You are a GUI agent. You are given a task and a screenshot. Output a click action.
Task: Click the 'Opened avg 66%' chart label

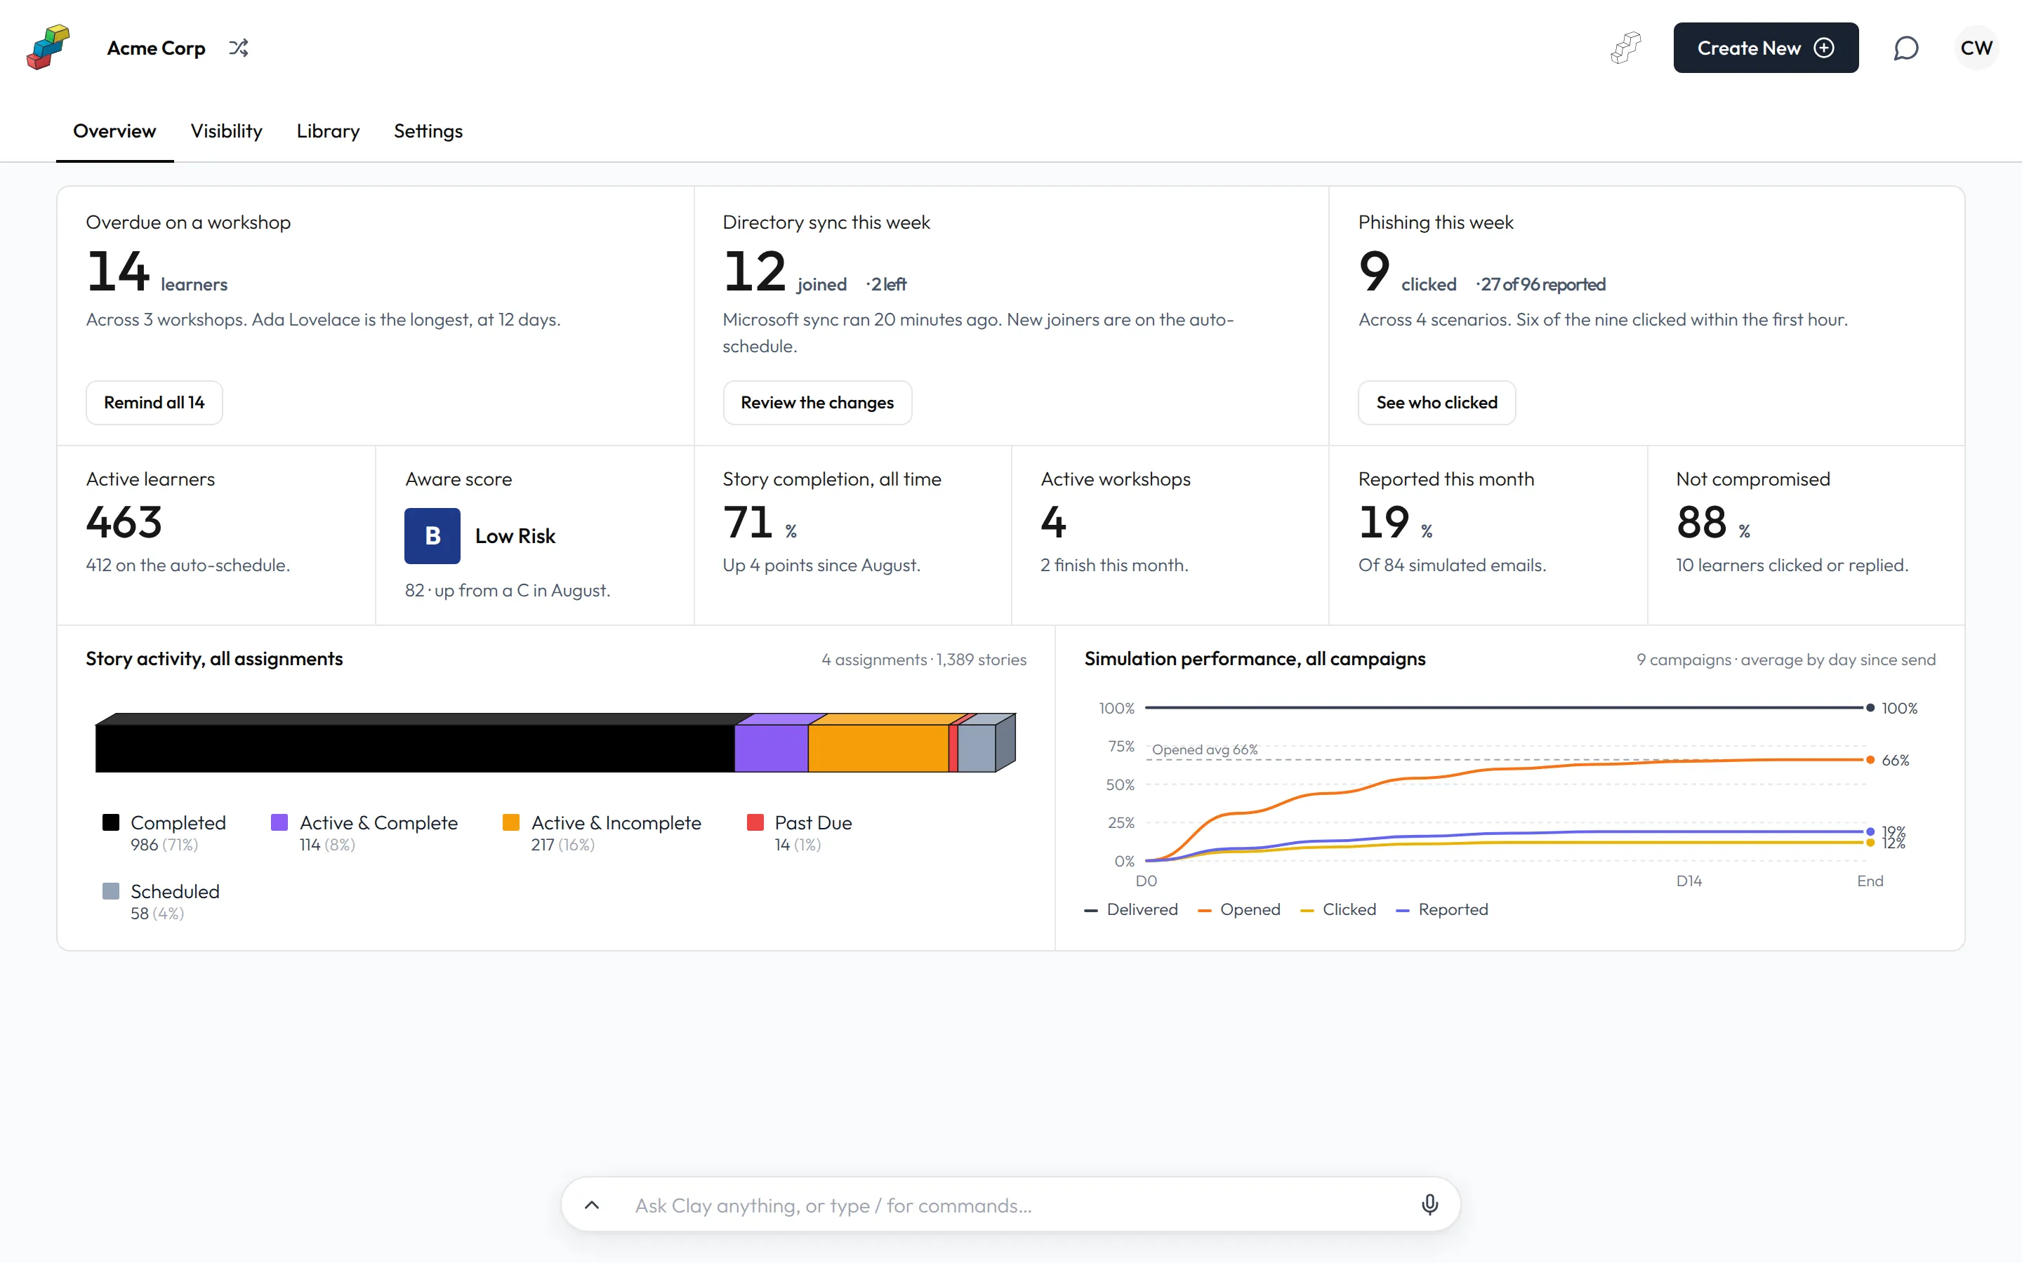click(x=1204, y=749)
